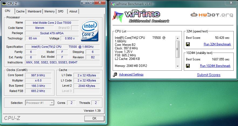Click 'Vcore: 1.25 V' in CPU List
The image size is (238, 126).
124,52
